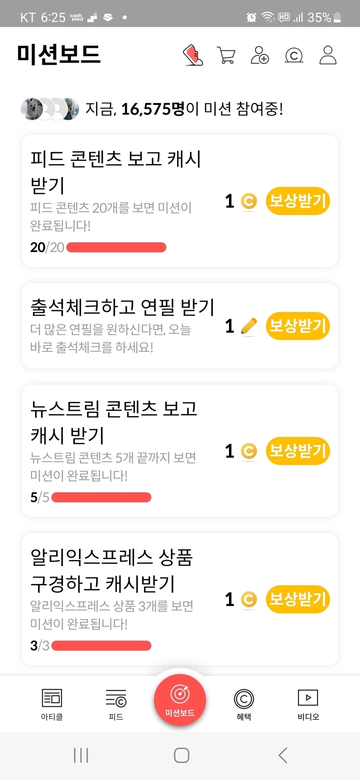
Task: Tap the participant profile avatars
Action: click(x=50, y=109)
